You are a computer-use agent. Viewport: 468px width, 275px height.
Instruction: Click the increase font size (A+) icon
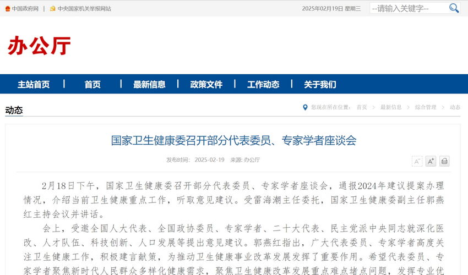click(x=431, y=161)
